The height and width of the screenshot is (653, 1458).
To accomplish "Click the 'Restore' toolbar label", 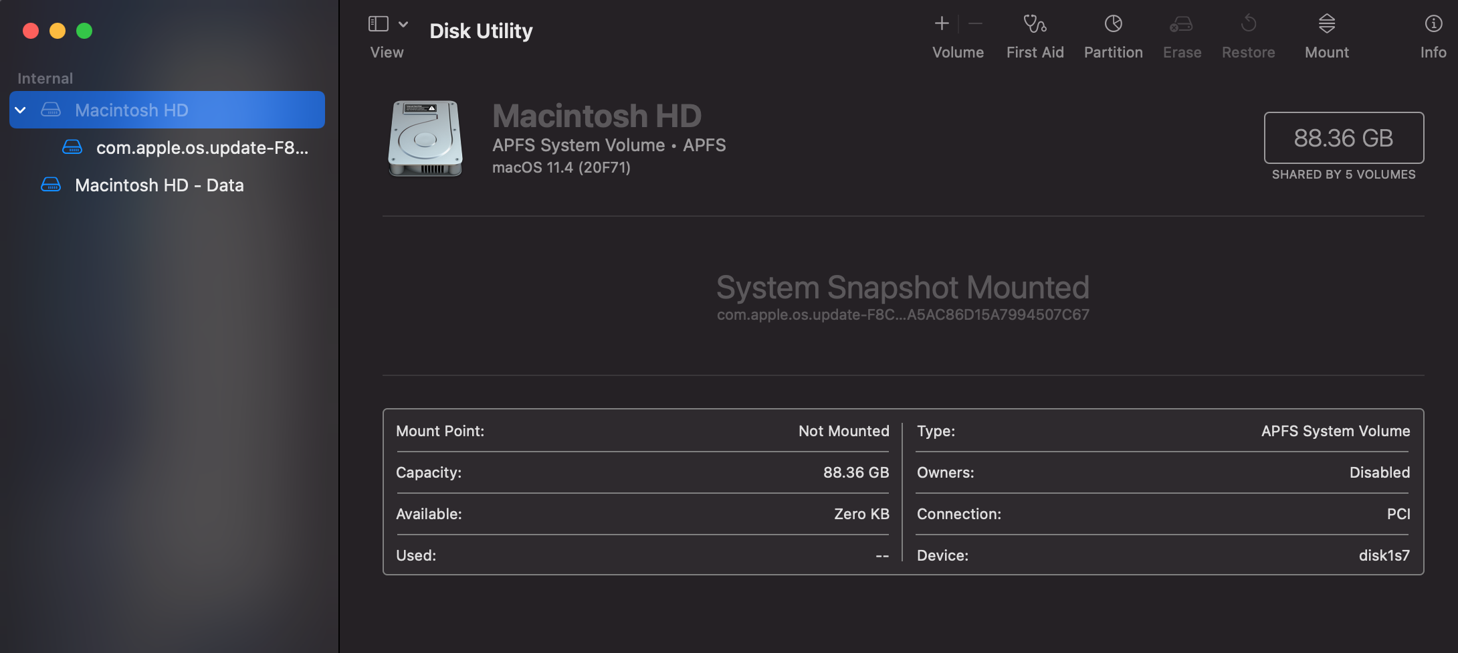I will [x=1248, y=52].
